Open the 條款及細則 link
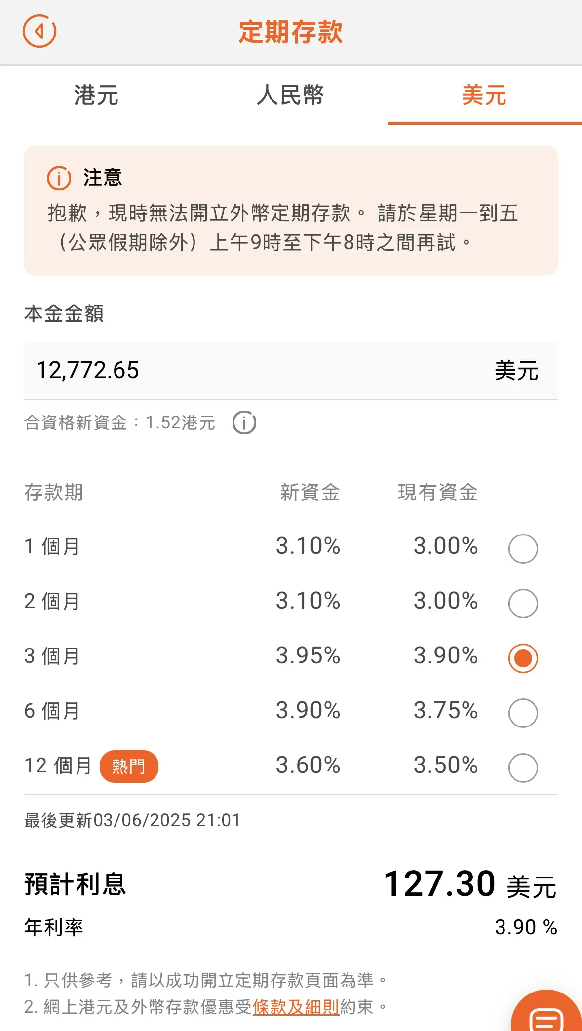 [296, 1007]
